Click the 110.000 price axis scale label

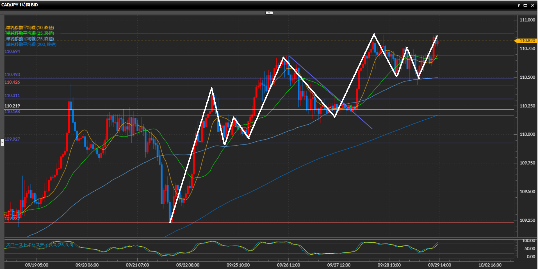click(x=527, y=134)
